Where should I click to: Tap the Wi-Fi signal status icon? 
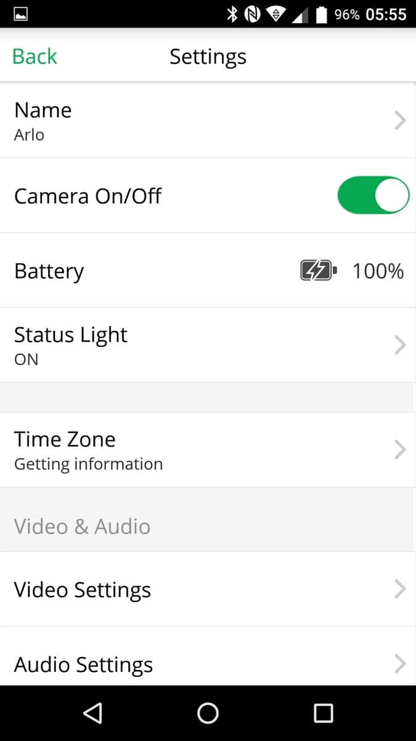(274, 14)
